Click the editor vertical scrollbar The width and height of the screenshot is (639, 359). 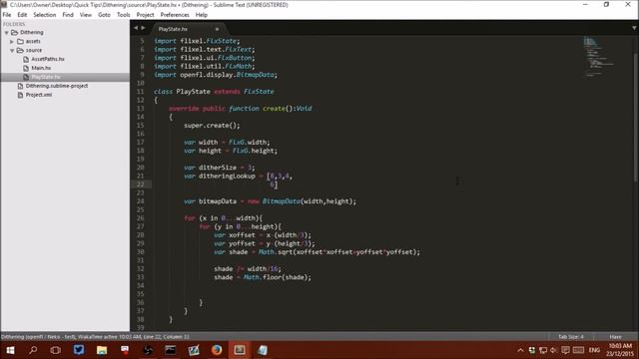click(635, 118)
